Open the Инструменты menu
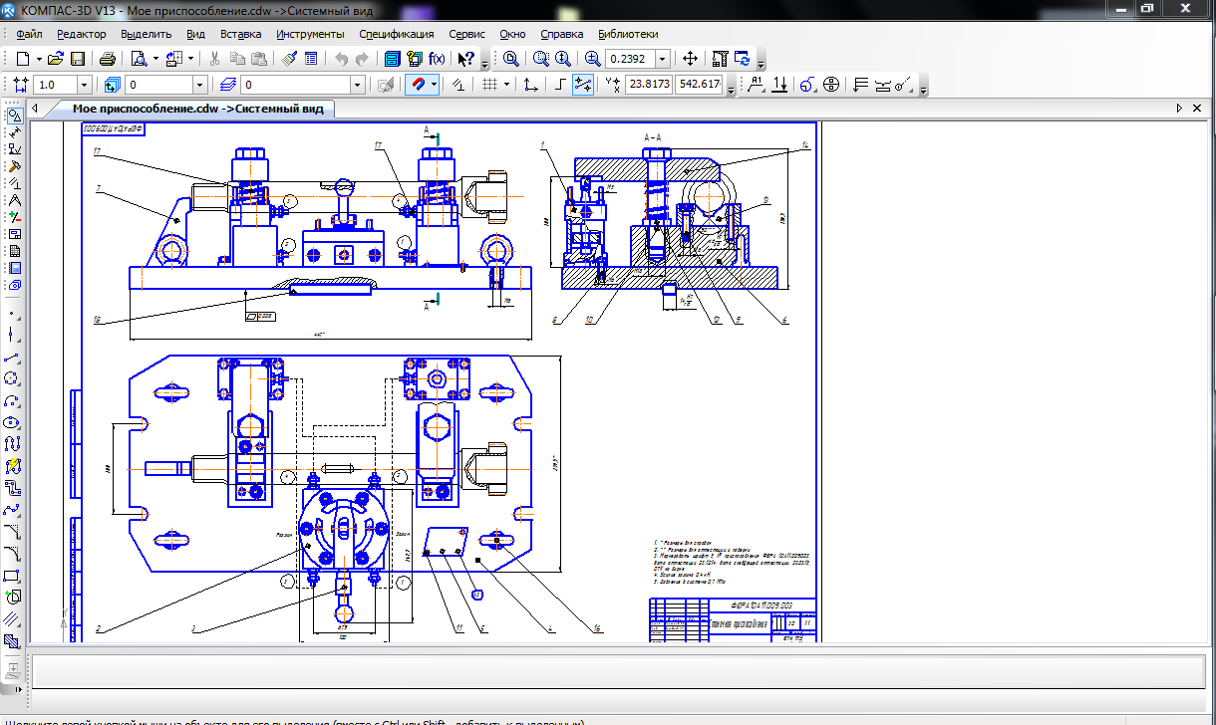1216x725 pixels. coord(310,34)
